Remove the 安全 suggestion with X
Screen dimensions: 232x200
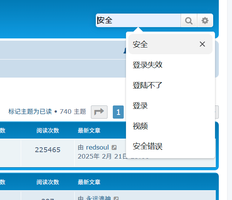[202, 44]
